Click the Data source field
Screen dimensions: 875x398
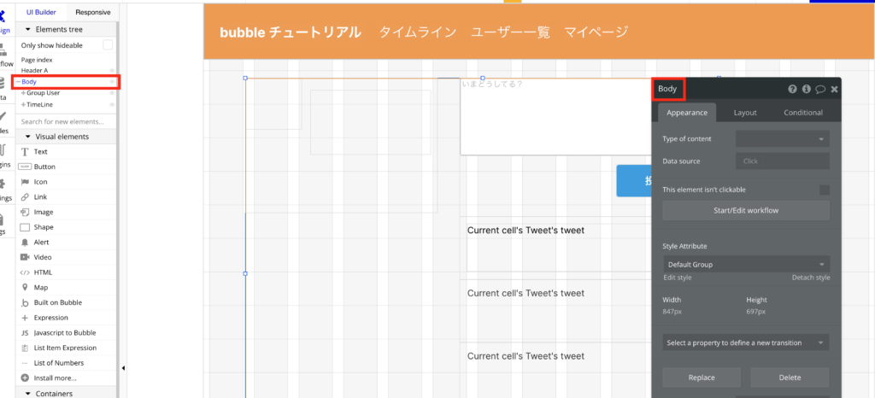(783, 161)
